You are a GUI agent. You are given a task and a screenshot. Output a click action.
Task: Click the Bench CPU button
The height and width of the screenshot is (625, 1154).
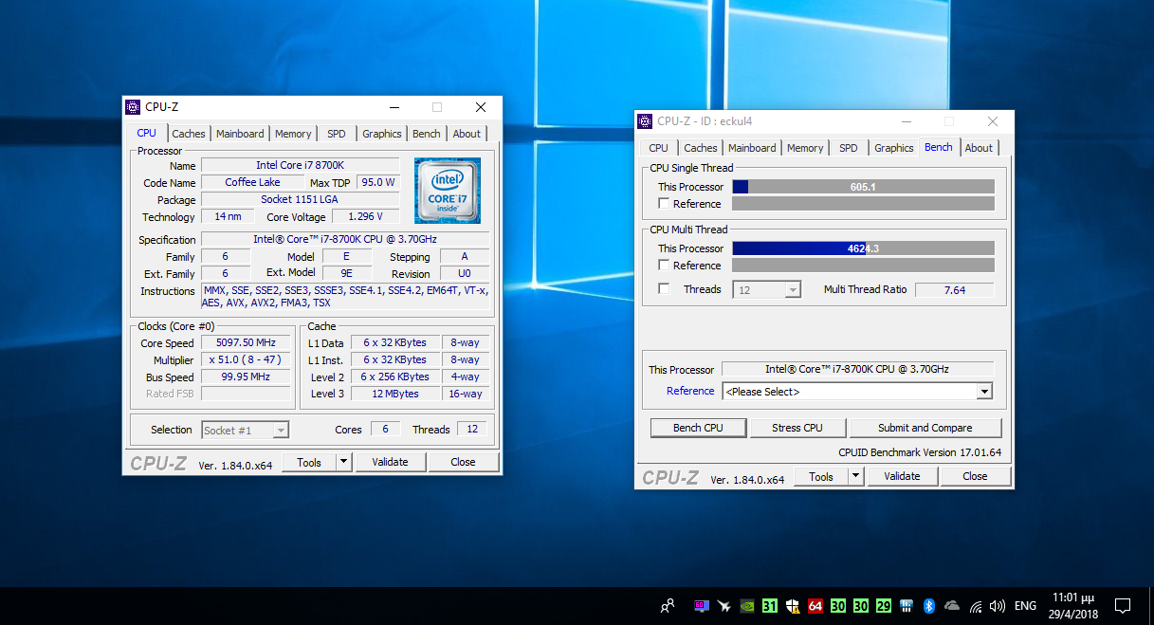click(x=698, y=428)
